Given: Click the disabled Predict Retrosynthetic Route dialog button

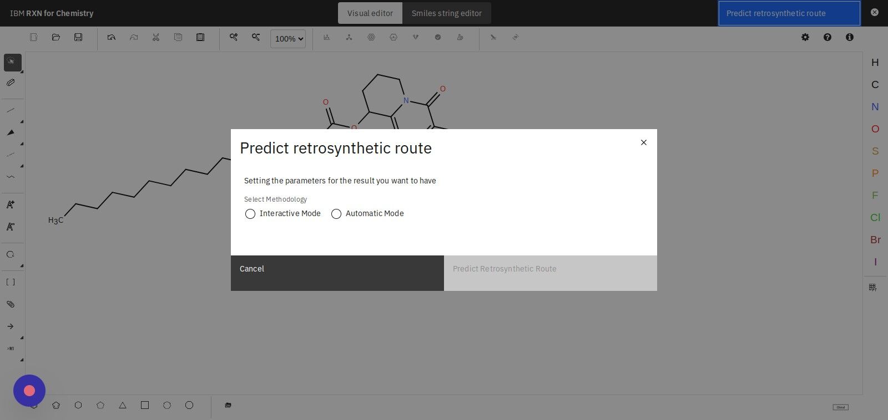Looking at the screenshot, I should 551,273.
